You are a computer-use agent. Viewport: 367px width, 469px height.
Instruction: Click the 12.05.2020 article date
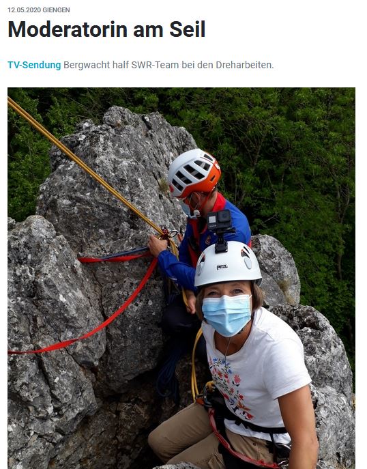pyautogui.click(x=24, y=10)
